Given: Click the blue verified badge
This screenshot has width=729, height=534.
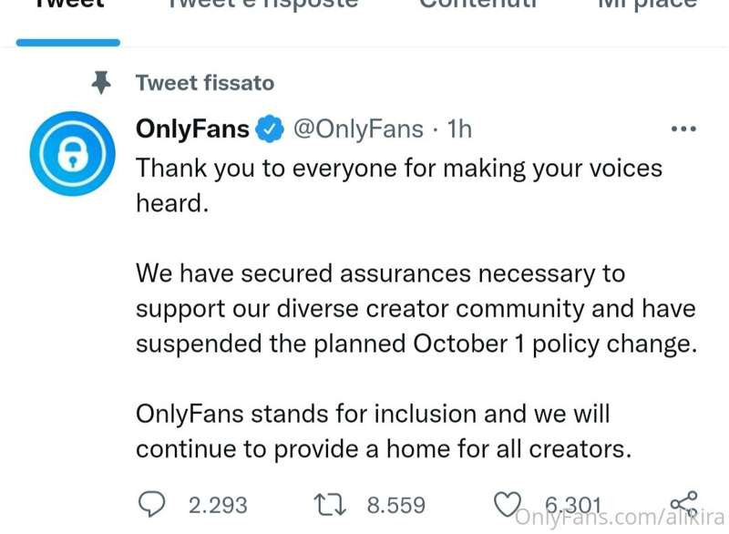Looking at the screenshot, I should click(x=269, y=128).
